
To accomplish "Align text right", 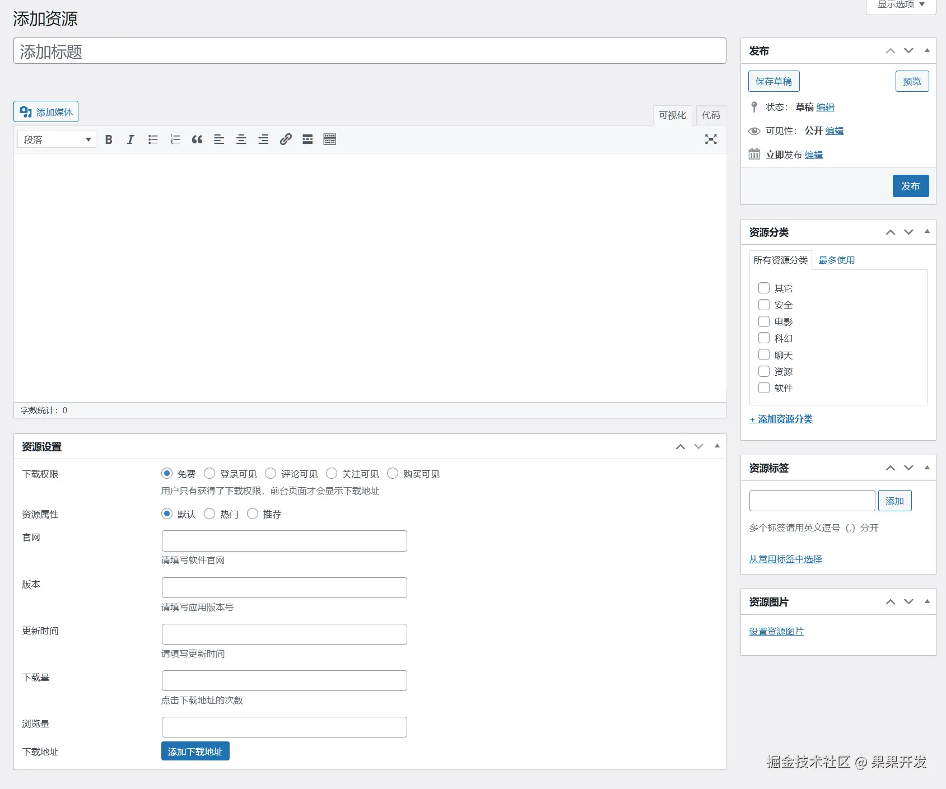I will (x=263, y=139).
